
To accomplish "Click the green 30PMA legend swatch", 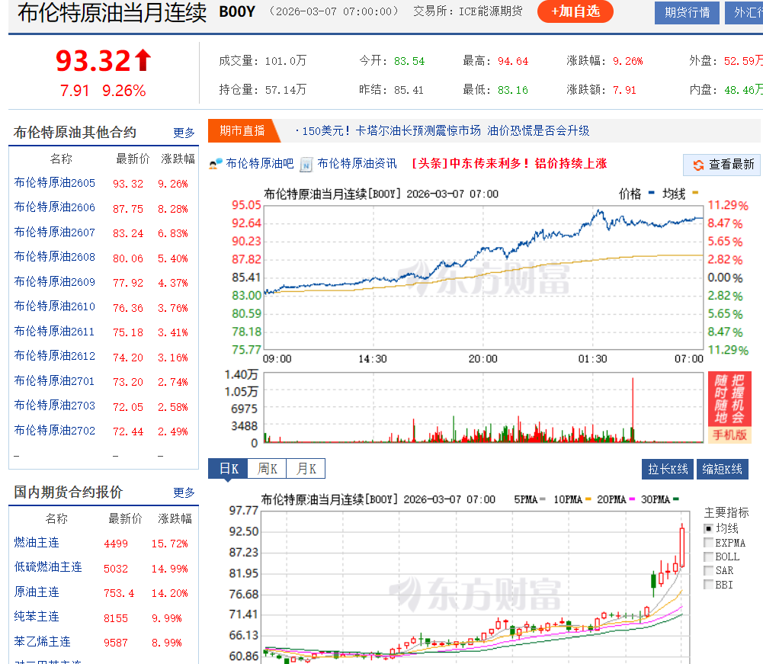I will point(676,499).
